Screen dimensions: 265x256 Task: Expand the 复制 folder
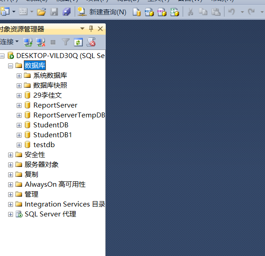[x=10, y=175]
